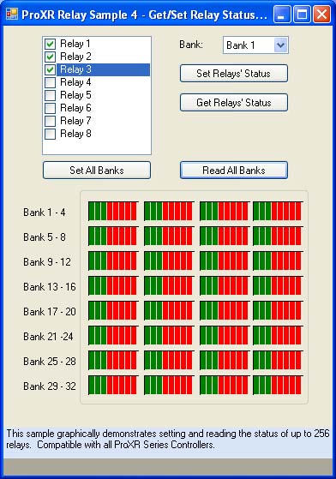Image resolution: width=336 pixels, height=479 pixels.
Task: Click the Bank 9 - 12 row label
Action: point(47,262)
